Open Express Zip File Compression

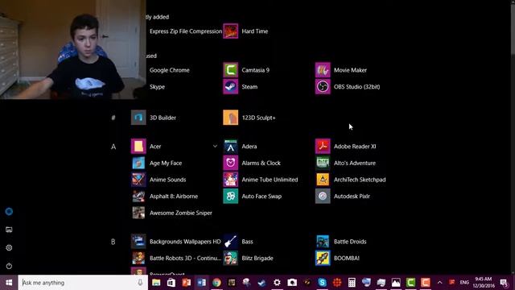(x=186, y=31)
